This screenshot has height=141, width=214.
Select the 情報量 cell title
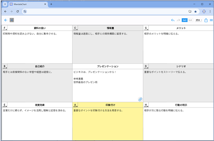[x=111, y=28]
